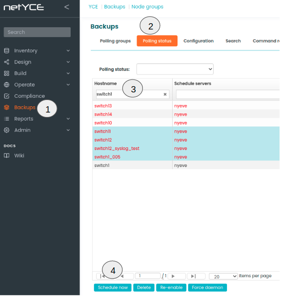287x296 pixels.
Task: Click the Design share-nodes icon
Action: [7, 62]
